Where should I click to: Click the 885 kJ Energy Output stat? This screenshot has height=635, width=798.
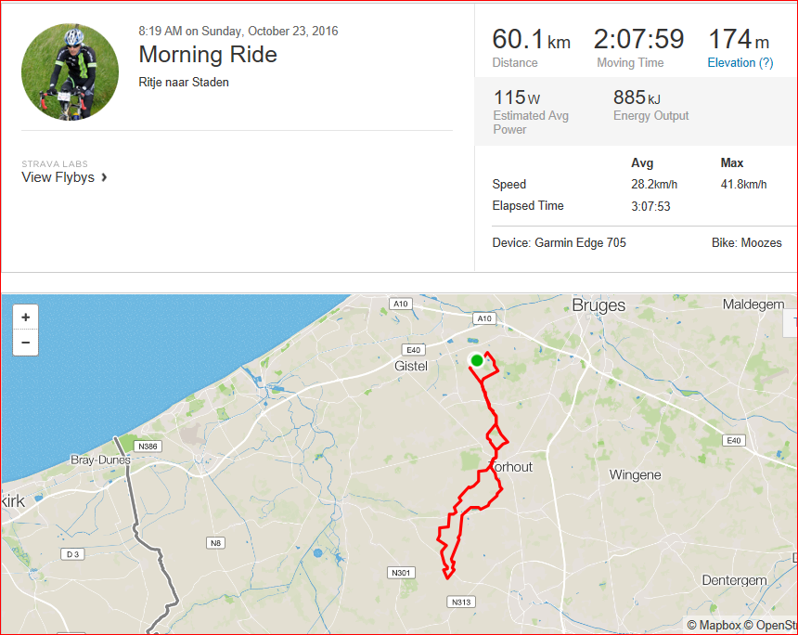[650, 104]
